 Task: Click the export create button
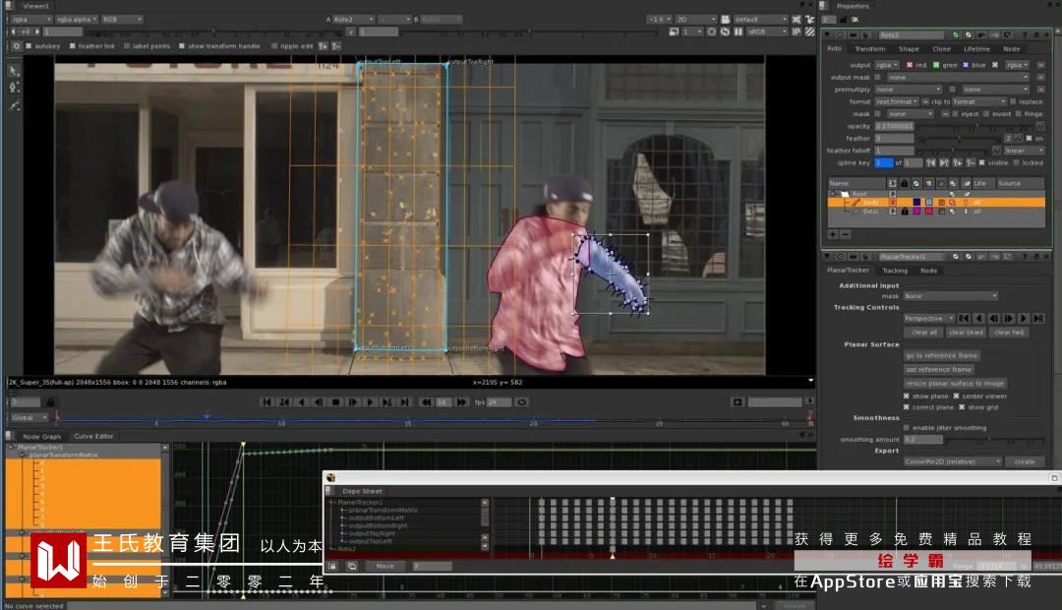click(1024, 461)
